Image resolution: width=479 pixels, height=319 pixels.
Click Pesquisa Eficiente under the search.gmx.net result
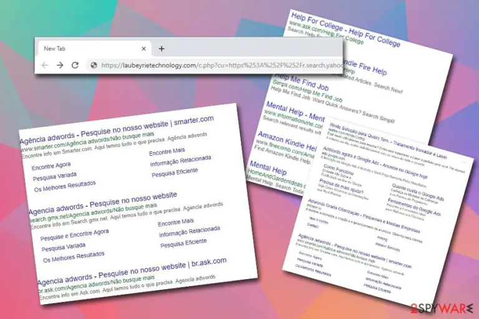[x=183, y=243]
